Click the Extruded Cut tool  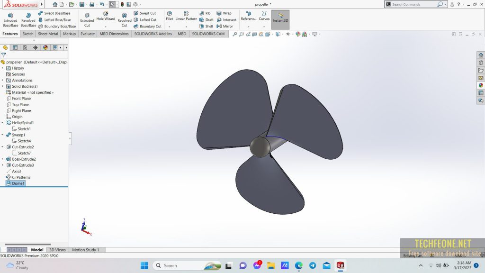tap(87, 20)
